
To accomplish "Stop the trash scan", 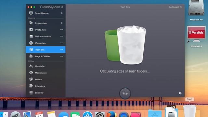I will [x=125, y=94].
